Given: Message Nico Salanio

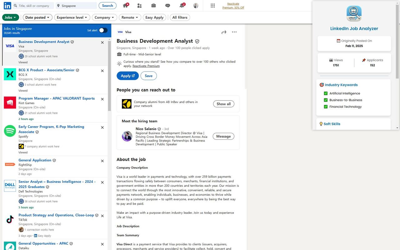Looking at the screenshot, I should pos(223,136).
